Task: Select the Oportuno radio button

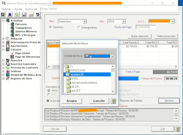Action: coord(50,27)
